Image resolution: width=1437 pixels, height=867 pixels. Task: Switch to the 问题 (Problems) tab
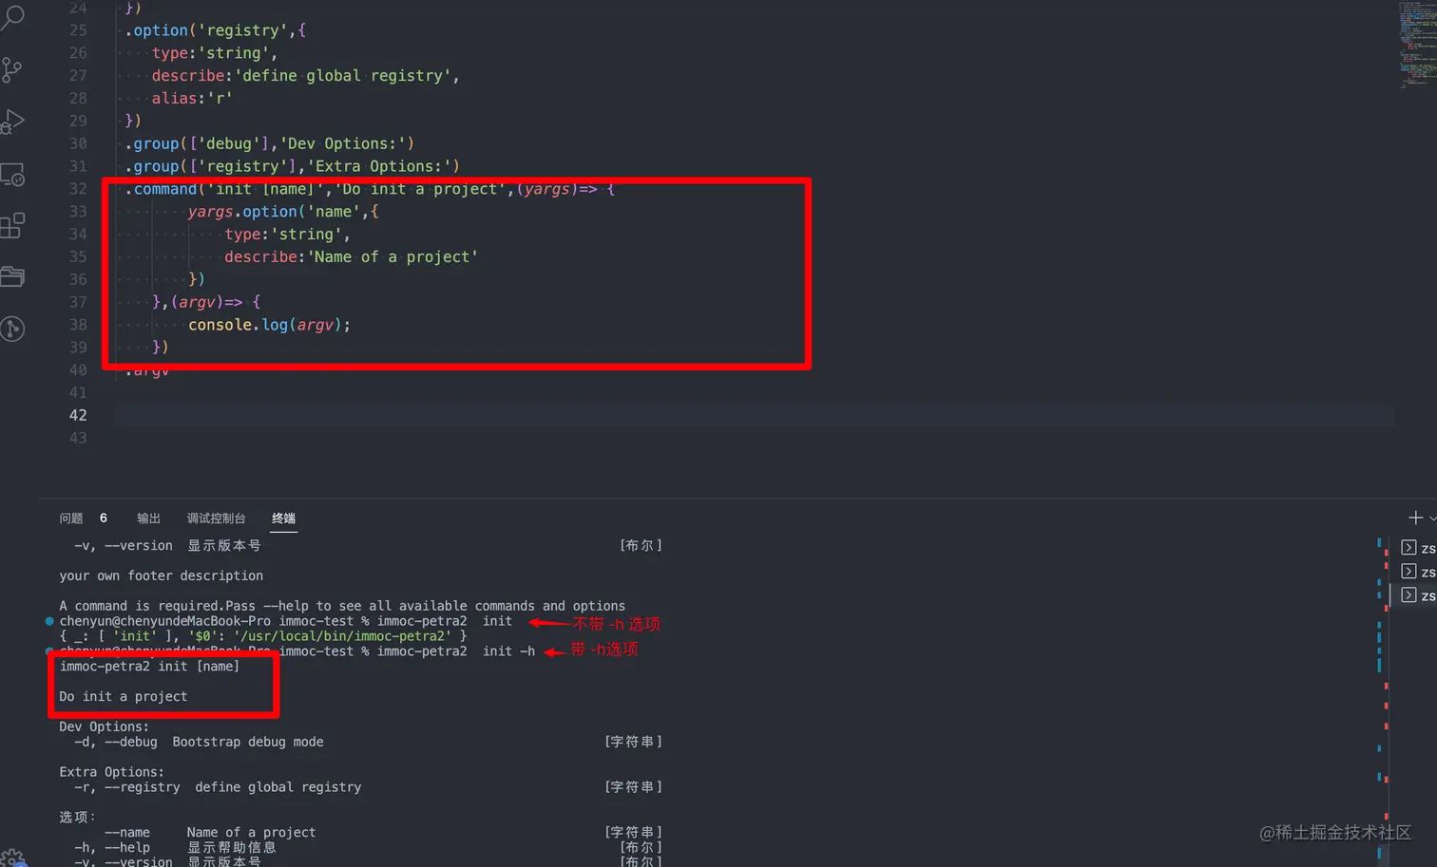point(71,518)
